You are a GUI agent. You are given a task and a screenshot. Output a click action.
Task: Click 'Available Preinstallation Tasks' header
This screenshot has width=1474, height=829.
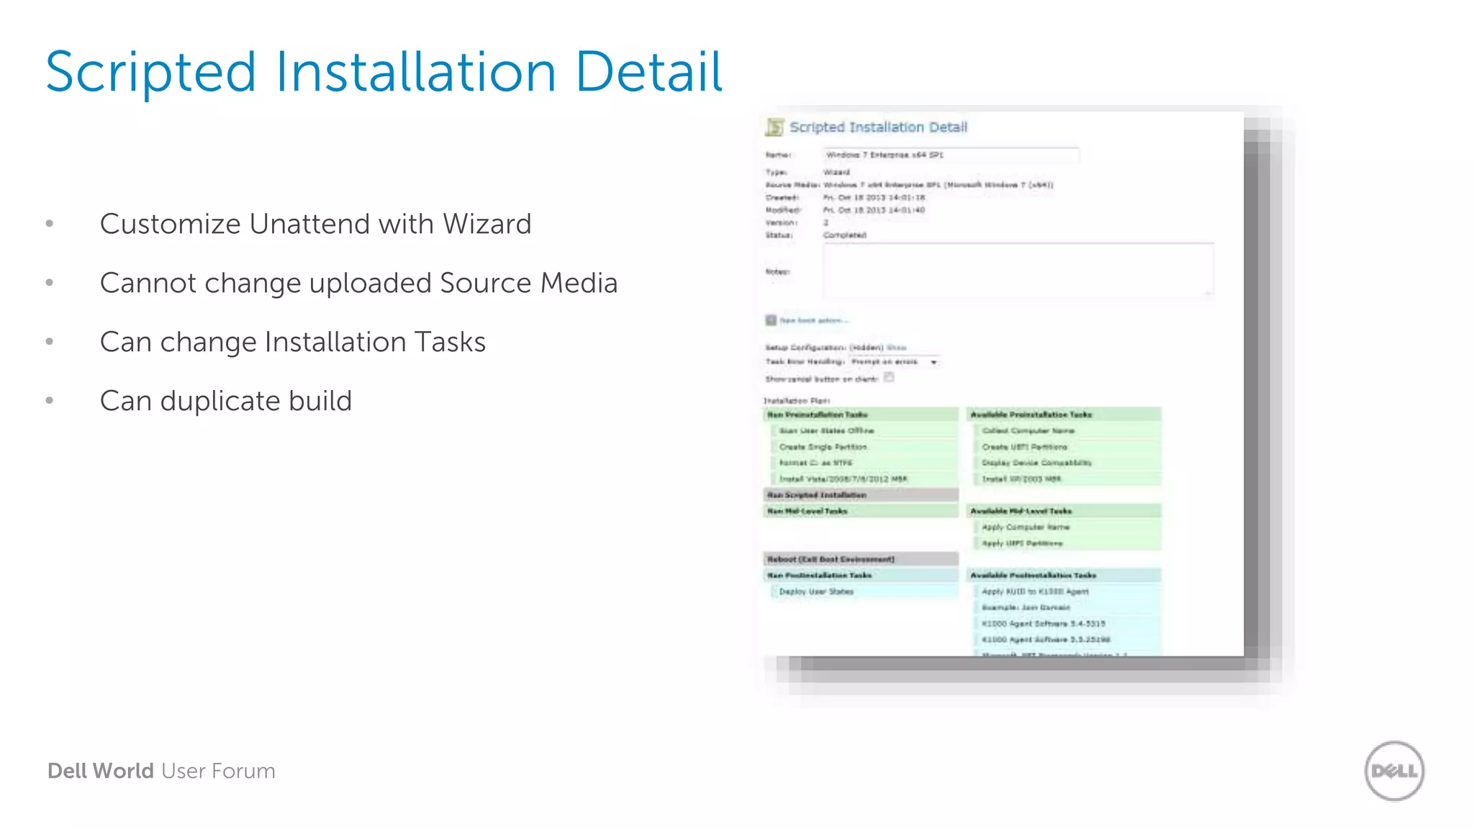(1064, 414)
